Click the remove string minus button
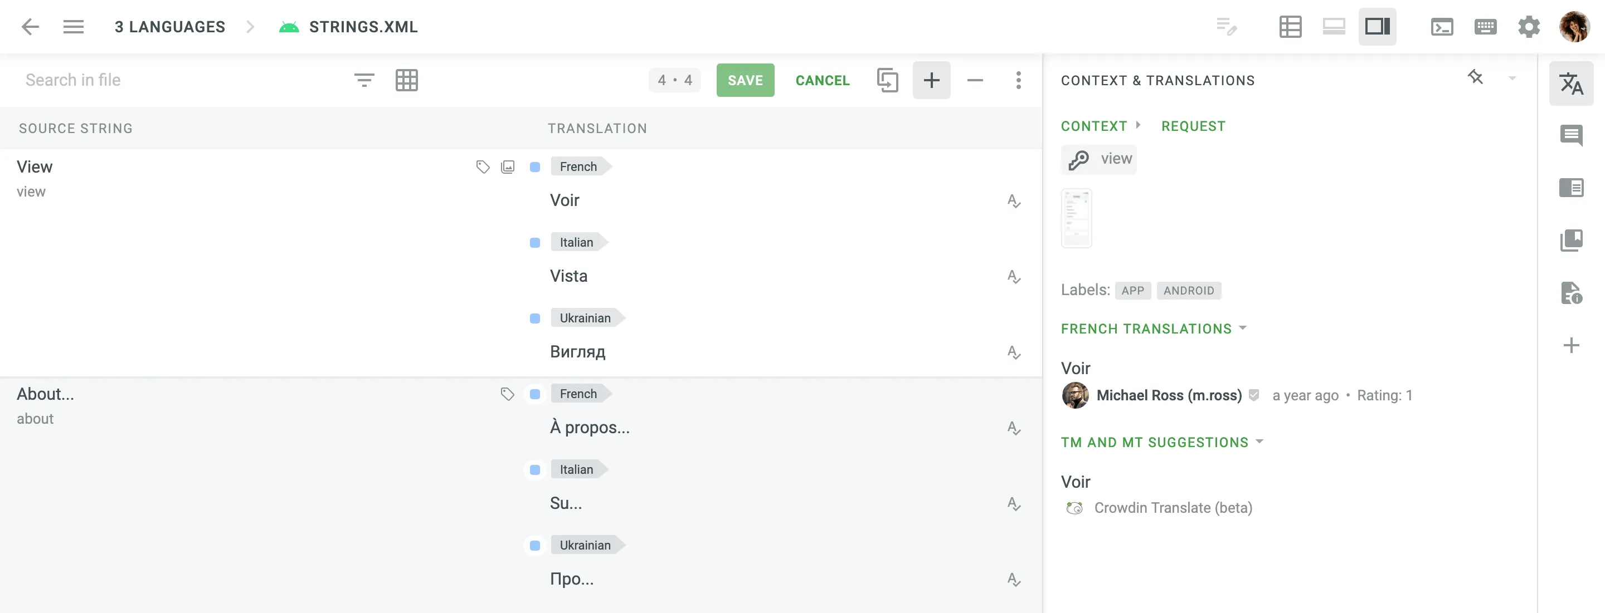1605x613 pixels. click(974, 80)
